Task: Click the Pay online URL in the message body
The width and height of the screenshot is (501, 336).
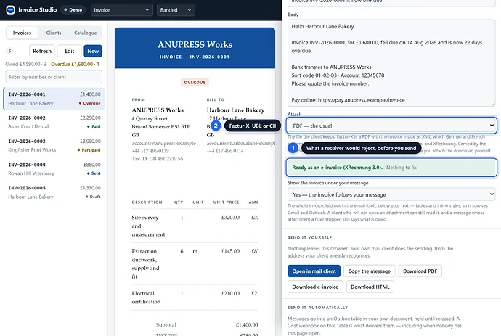Action: pyautogui.click(x=361, y=100)
